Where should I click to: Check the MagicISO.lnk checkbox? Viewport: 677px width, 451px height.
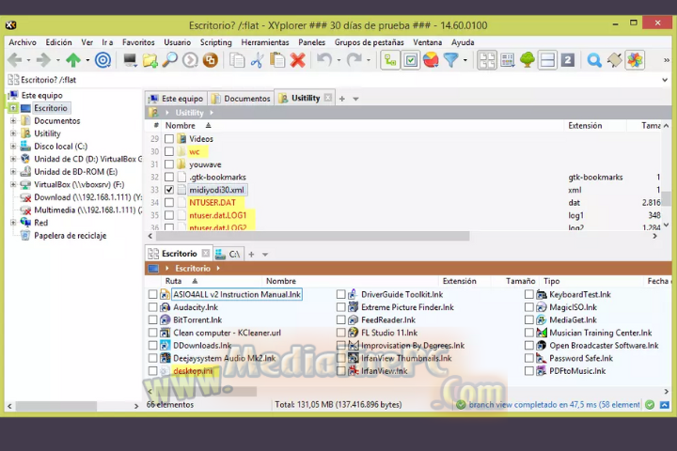click(x=529, y=307)
